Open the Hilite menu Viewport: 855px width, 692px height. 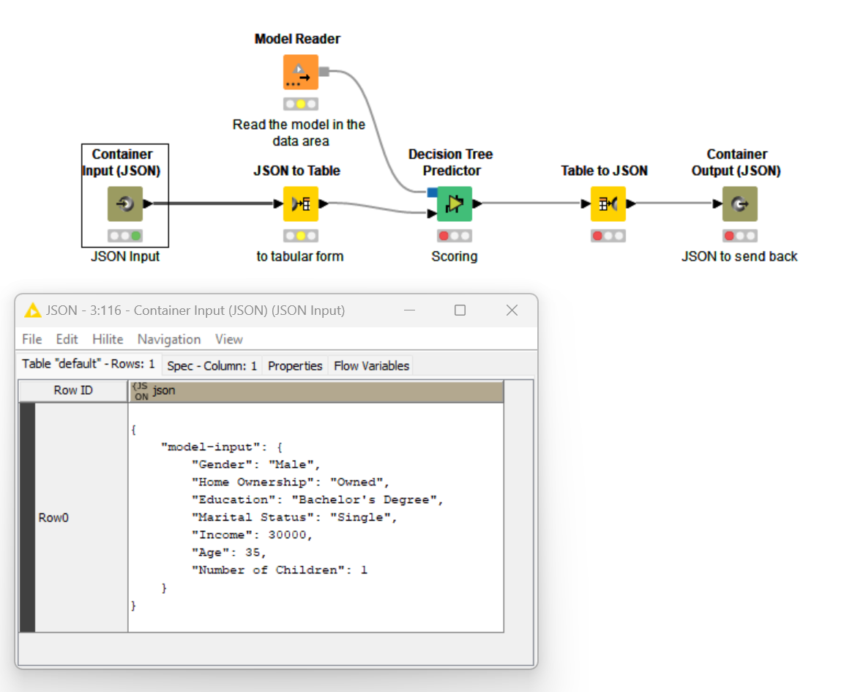[x=108, y=339]
